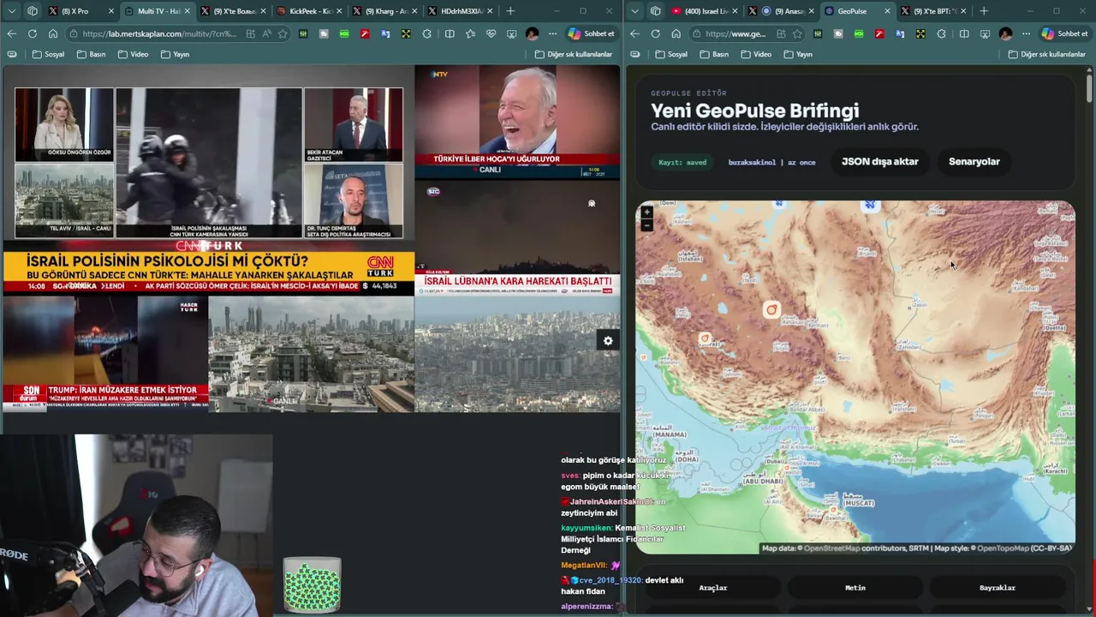Click OpenTopoMap attribution link
The height and width of the screenshot is (617, 1096).
[x=1003, y=548]
